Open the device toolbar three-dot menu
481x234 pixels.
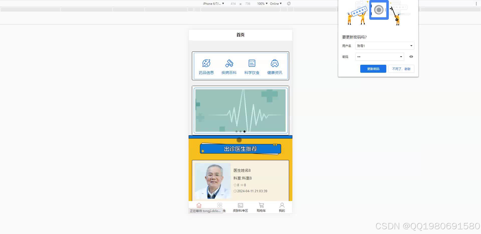pos(476,3)
